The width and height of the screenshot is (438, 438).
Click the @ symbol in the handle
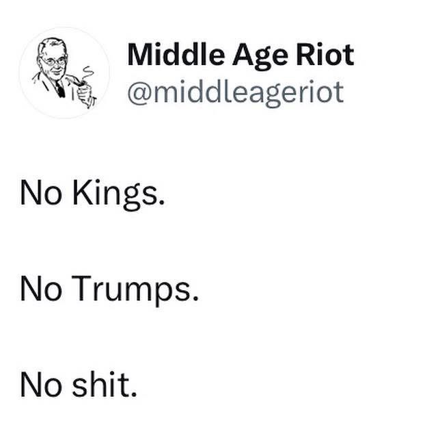(137, 92)
